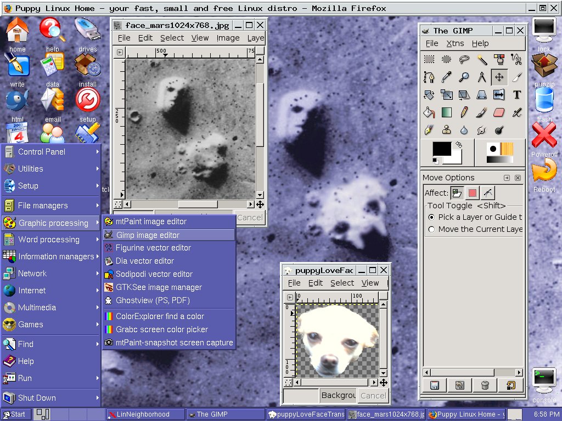Toggle quick mask in puppyLoveFace window
The image size is (562, 421).
click(288, 383)
